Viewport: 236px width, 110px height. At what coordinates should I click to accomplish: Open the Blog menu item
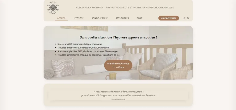click(140, 18)
